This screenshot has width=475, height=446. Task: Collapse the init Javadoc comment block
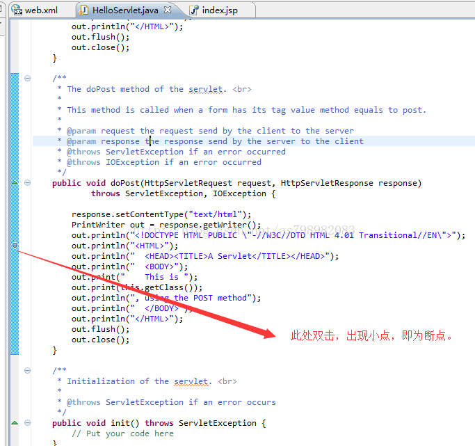[x=27, y=371]
